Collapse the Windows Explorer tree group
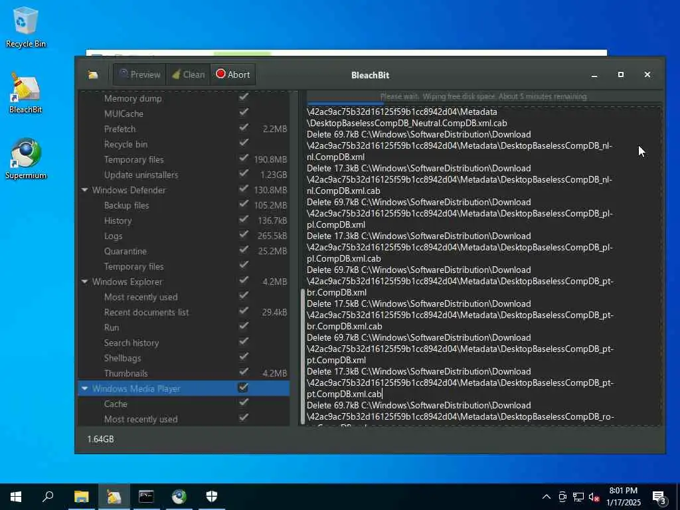This screenshot has width=680, height=510. point(84,282)
